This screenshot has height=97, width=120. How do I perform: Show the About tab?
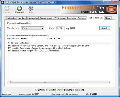pos(108,18)
